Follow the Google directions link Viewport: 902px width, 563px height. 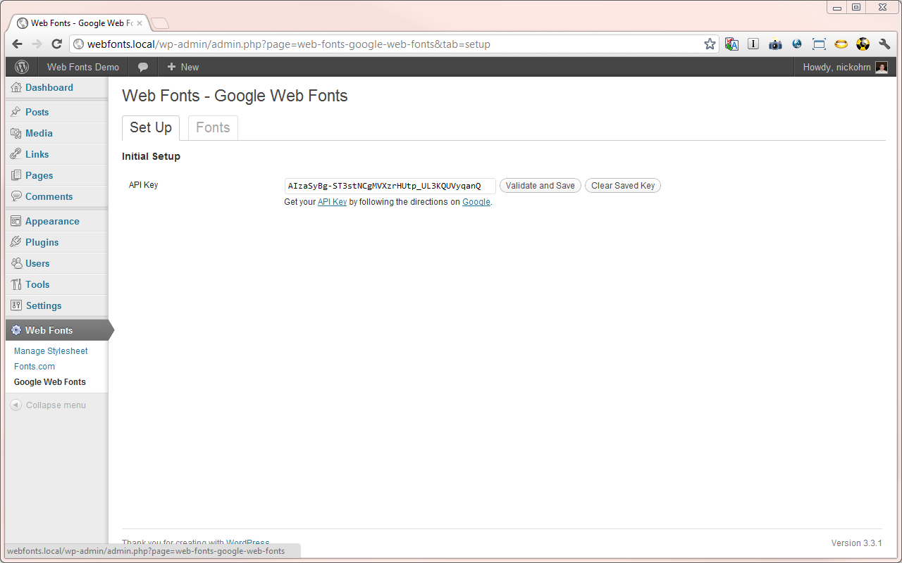point(476,202)
